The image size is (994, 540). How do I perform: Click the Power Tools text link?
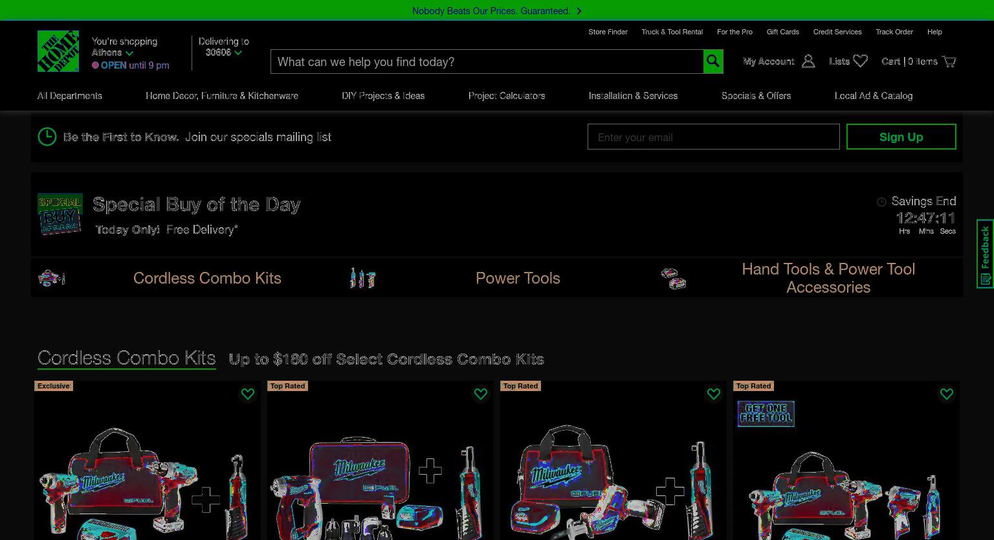click(518, 278)
